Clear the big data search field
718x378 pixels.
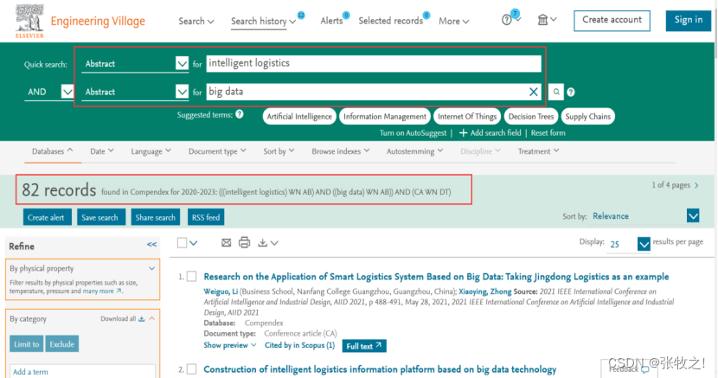pos(534,92)
